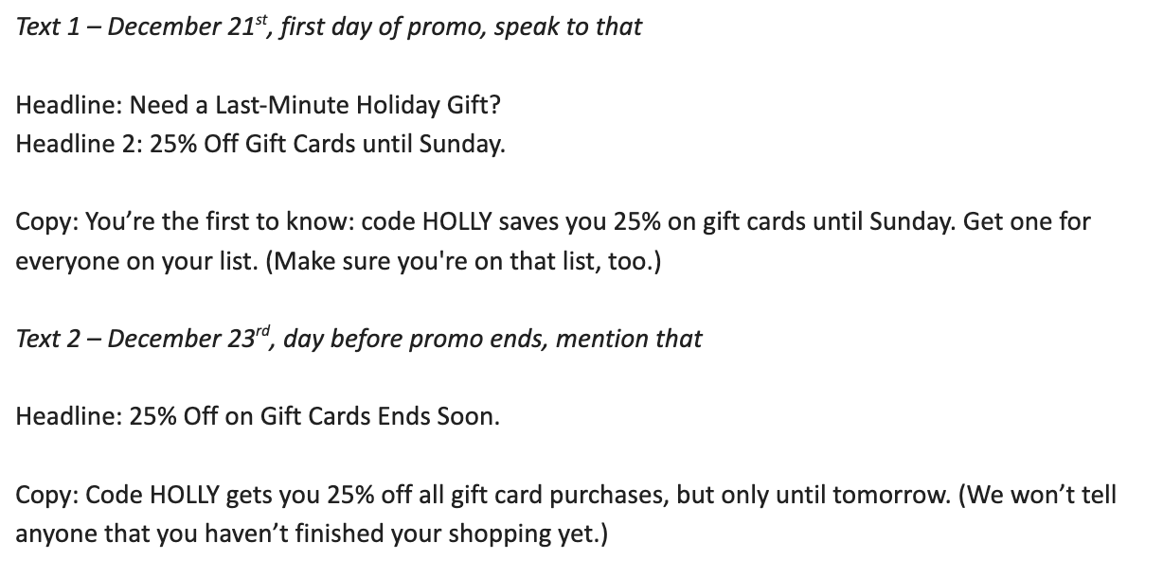
Task: Click "mention that" in the Text 2 heading
Action: [x=629, y=339]
